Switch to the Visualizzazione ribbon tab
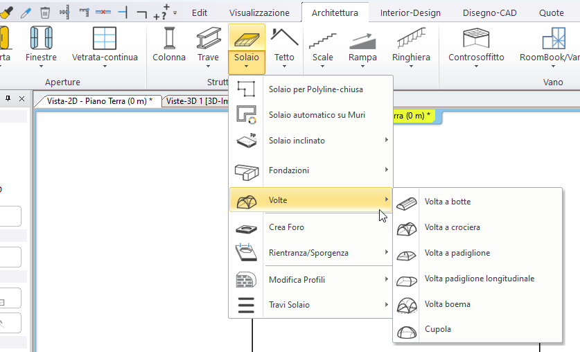Image resolution: width=580 pixels, height=352 pixels. [x=259, y=13]
